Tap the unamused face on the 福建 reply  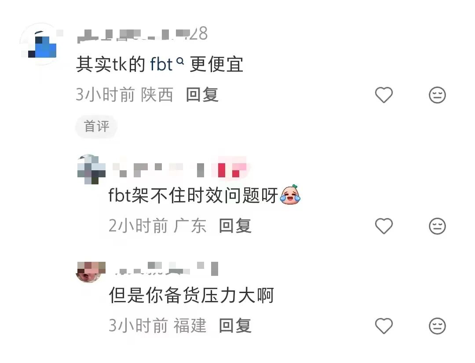(437, 326)
